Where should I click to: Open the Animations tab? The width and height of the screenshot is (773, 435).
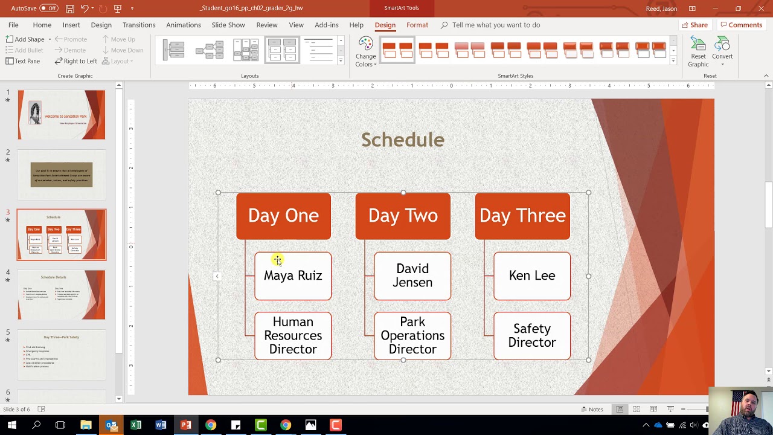click(184, 25)
